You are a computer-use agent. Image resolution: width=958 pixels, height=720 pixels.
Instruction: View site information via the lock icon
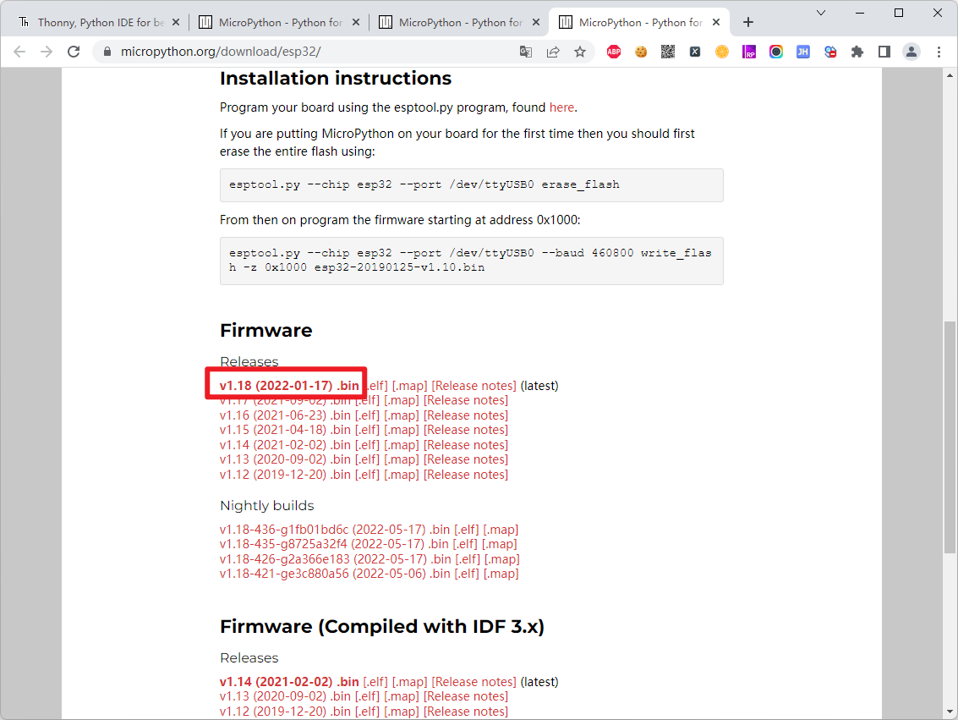(107, 52)
